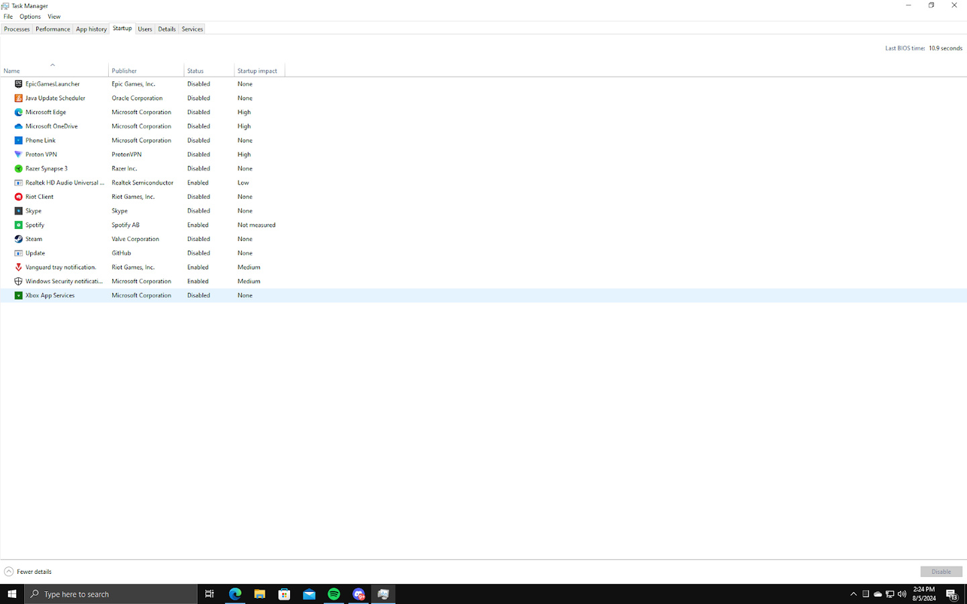The height and width of the screenshot is (604, 967).
Task: Sort startup items by Startup impact
Action: (x=258, y=70)
